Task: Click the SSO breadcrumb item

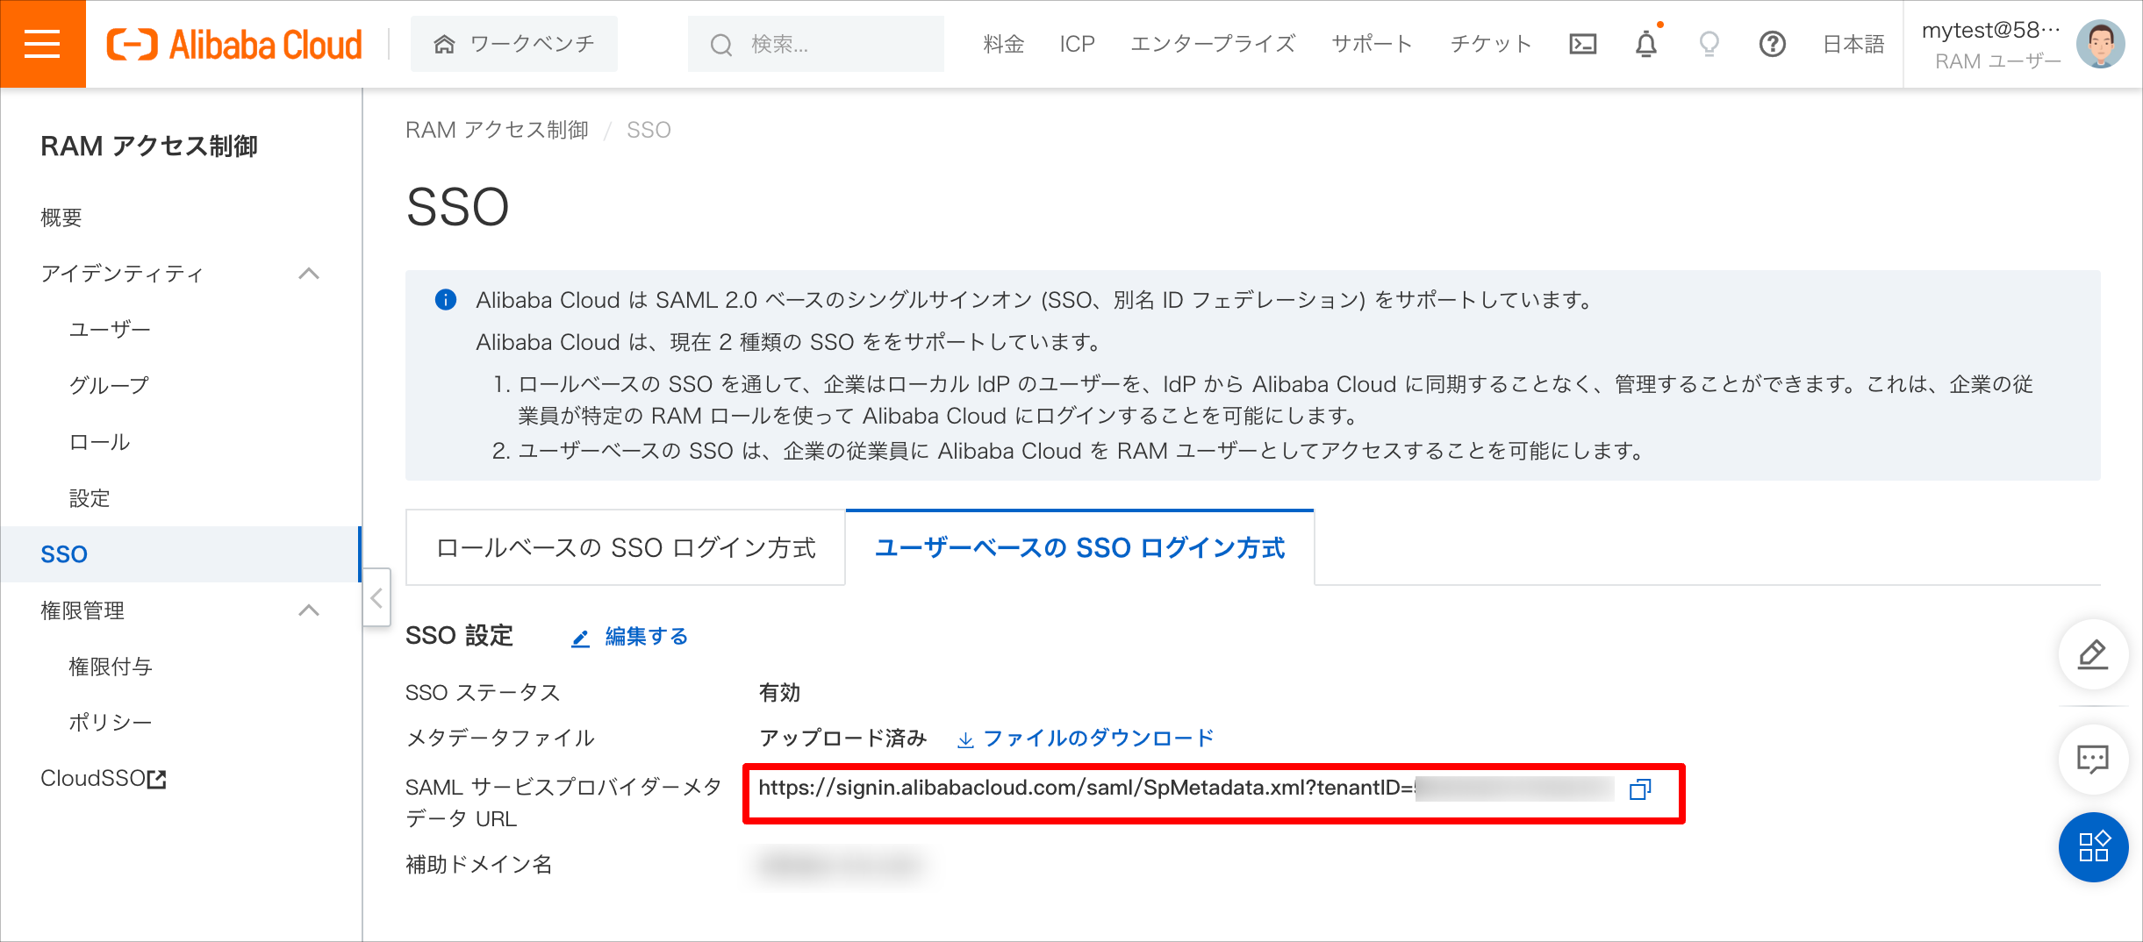Action: click(x=649, y=130)
